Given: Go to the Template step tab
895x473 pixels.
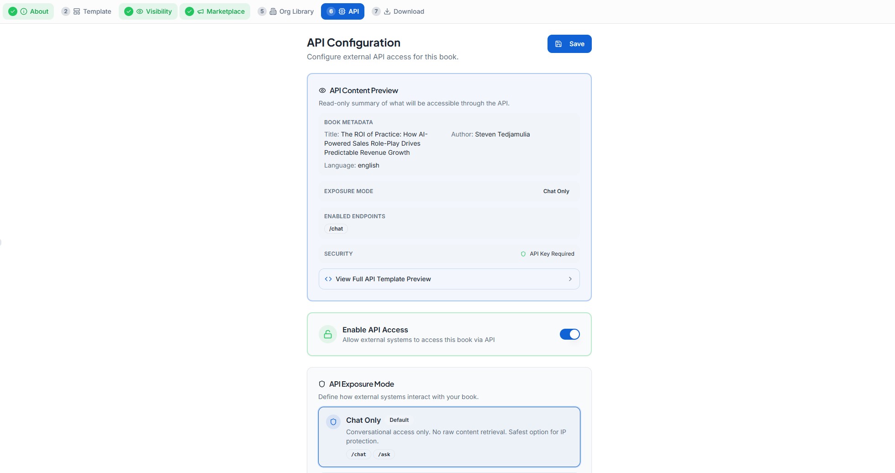Looking at the screenshot, I should point(87,11).
